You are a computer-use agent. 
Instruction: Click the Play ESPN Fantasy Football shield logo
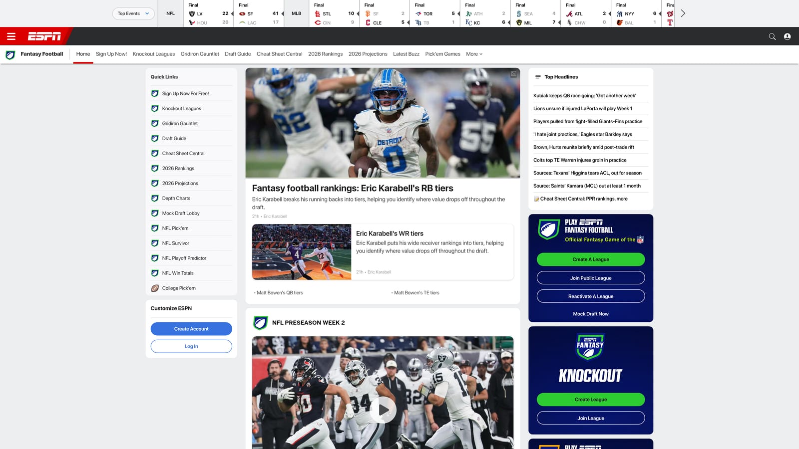pos(548,229)
